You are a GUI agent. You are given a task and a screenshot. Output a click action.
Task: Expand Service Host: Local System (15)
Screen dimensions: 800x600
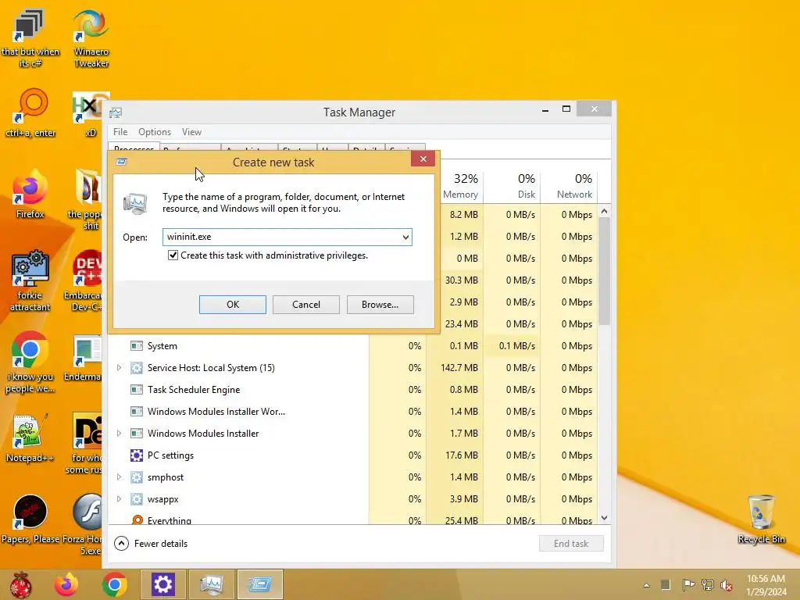point(119,367)
